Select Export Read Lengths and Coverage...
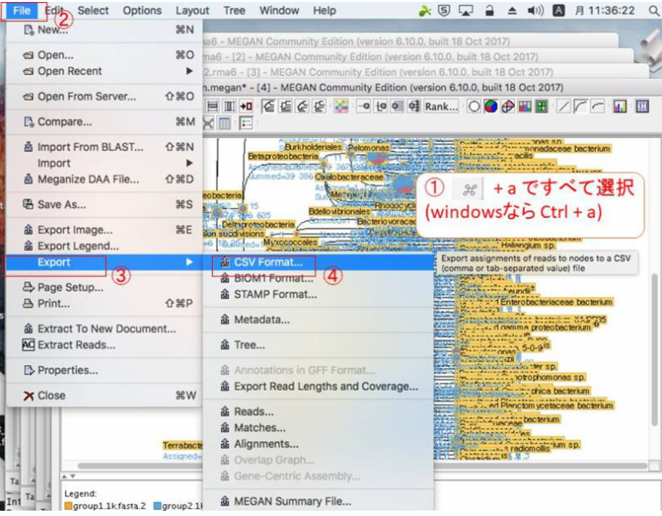The image size is (662, 516). pos(319,387)
